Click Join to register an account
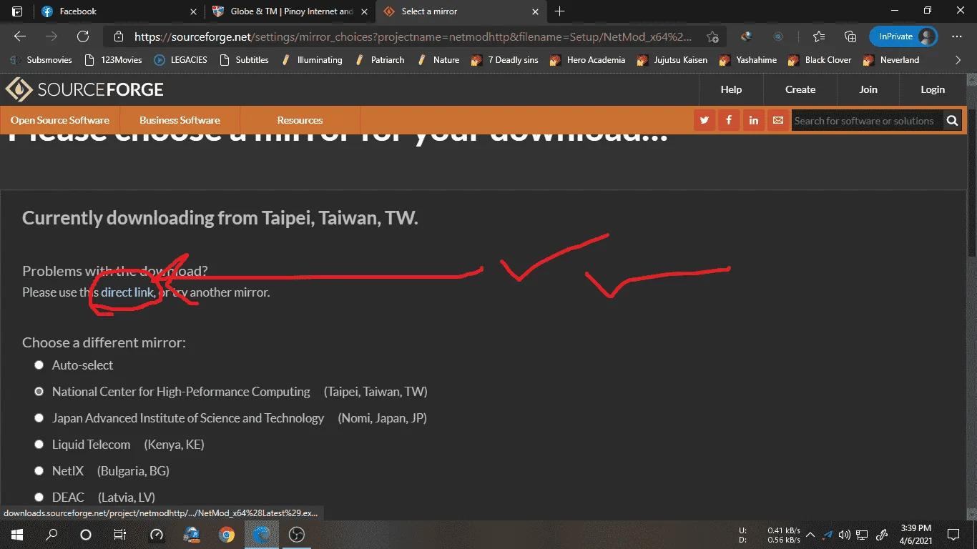Image resolution: width=977 pixels, height=549 pixels. 868,89
